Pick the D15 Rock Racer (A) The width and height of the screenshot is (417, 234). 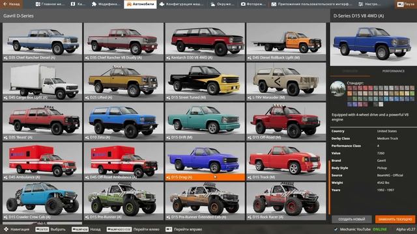tap(286, 201)
